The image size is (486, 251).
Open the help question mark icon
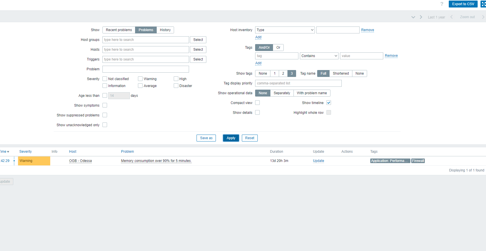(442, 4)
